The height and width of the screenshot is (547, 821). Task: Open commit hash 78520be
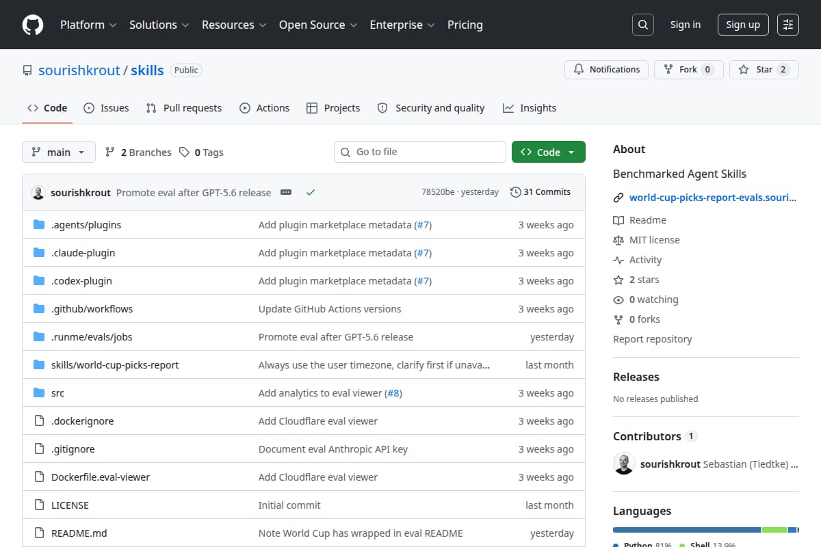point(438,192)
